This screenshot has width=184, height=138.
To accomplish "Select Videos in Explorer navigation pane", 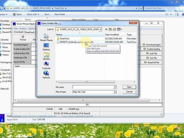I will [5, 55].
